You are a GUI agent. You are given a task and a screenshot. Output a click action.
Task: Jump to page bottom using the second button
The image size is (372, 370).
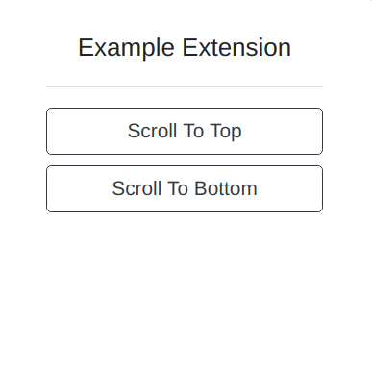tap(185, 188)
